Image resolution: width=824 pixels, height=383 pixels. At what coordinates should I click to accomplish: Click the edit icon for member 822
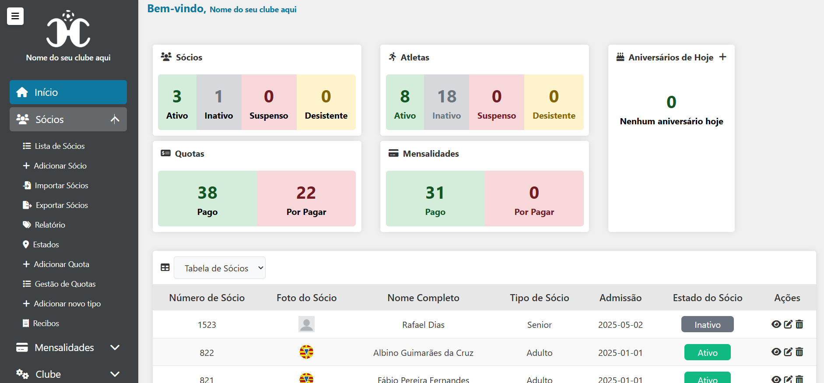pos(788,352)
